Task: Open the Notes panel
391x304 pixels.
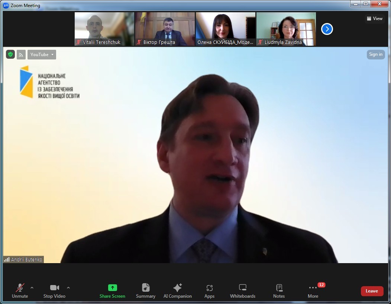Action: (279, 291)
